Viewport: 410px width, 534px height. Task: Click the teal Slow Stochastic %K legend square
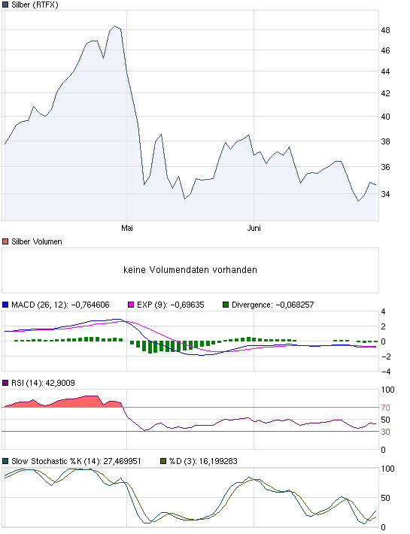coord(5,461)
